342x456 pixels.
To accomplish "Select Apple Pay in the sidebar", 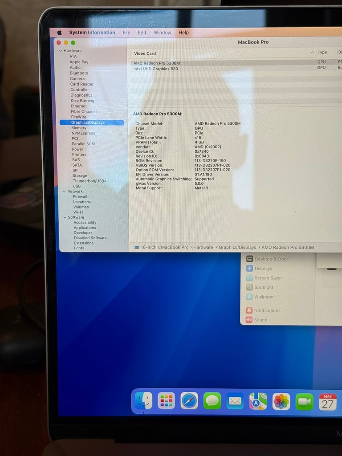I will (x=79, y=61).
